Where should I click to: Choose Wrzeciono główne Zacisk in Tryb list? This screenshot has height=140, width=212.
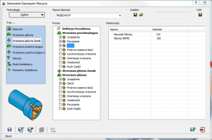tap(26, 41)
